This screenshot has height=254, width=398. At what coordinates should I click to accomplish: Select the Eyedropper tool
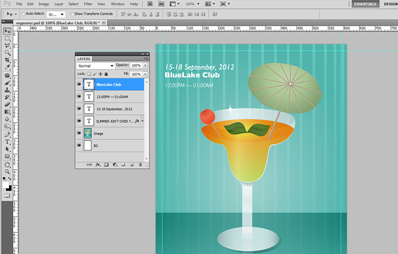point(7,67)
